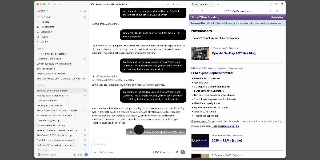Follow the sponsor 'Learn more' link
The height and width of the screenshot is (160, 320).
point(275,23)
